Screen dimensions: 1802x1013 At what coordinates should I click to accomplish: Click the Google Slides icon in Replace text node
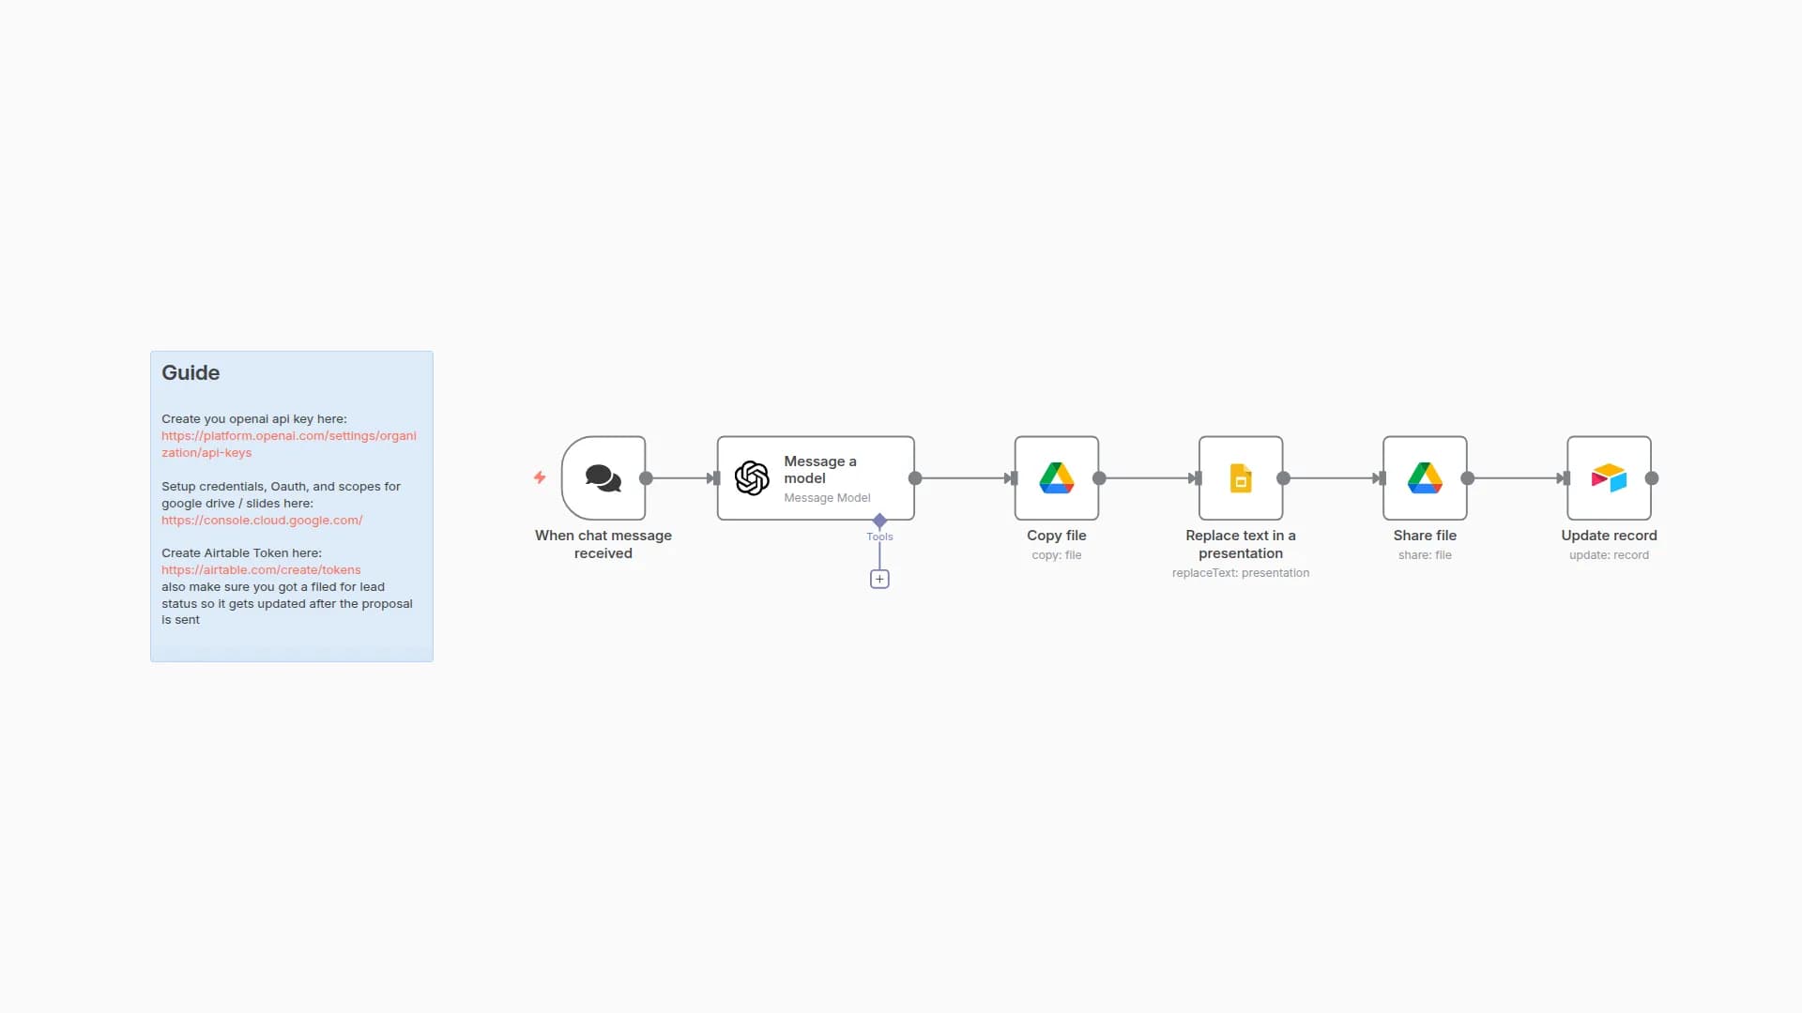(1240, 478)
